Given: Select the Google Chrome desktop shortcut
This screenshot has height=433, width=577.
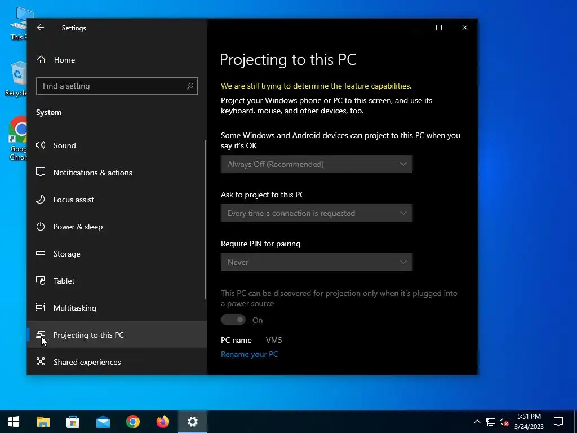Looking at the screenshot, I should pyautogui.click(x=17, y=139).
